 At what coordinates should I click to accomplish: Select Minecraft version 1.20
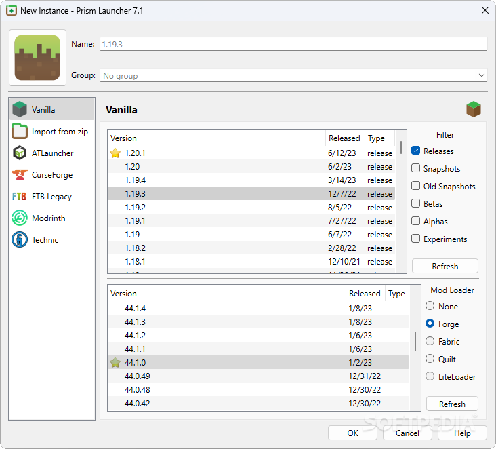[x=251, y=167]
